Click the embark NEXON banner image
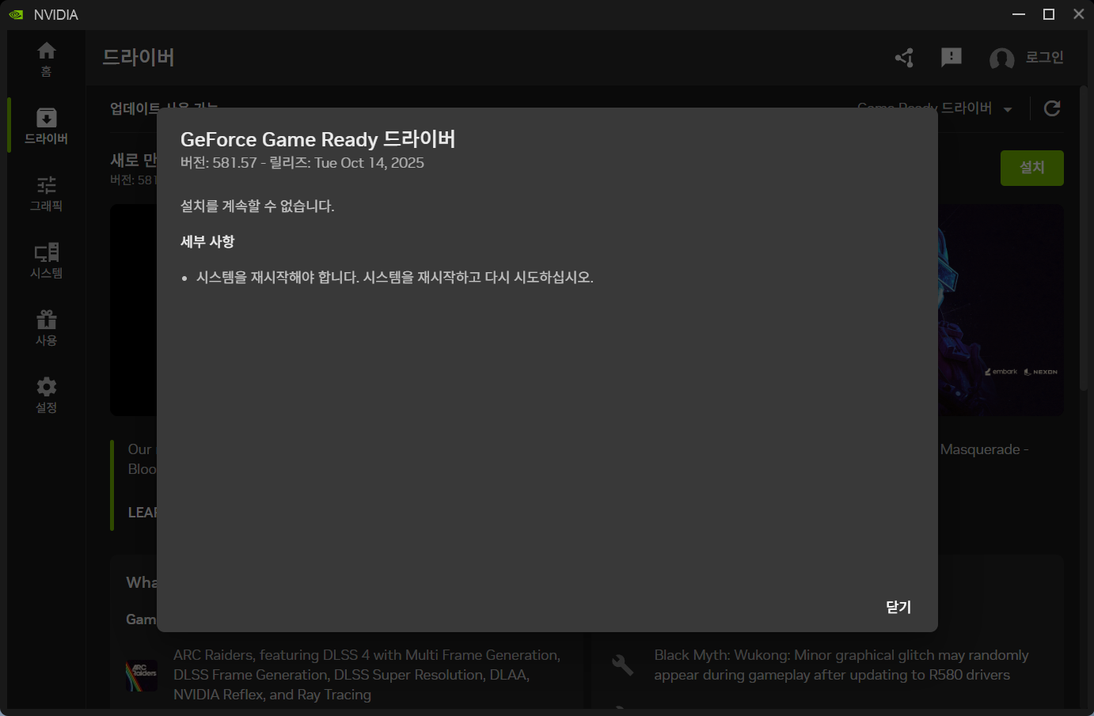Screen dimensions: 1094x716 coord(1001,310)
